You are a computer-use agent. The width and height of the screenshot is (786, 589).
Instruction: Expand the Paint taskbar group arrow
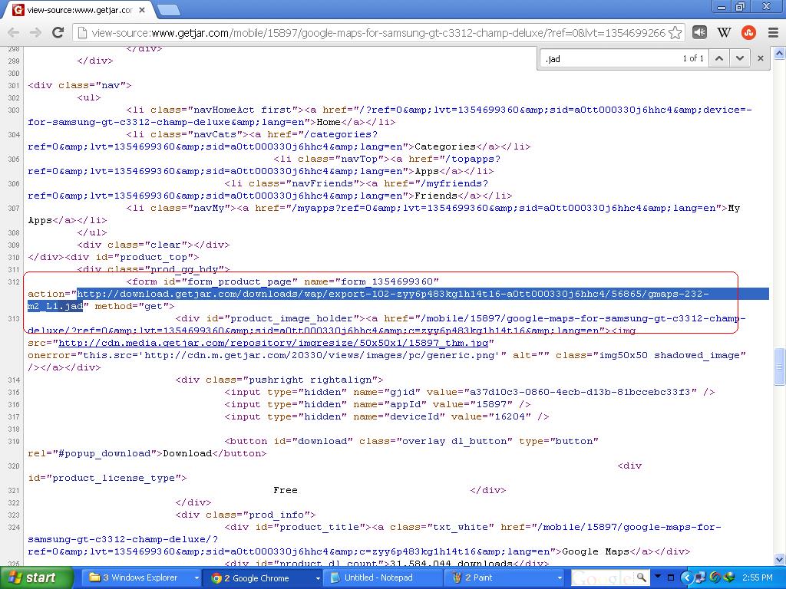[560, 578]
